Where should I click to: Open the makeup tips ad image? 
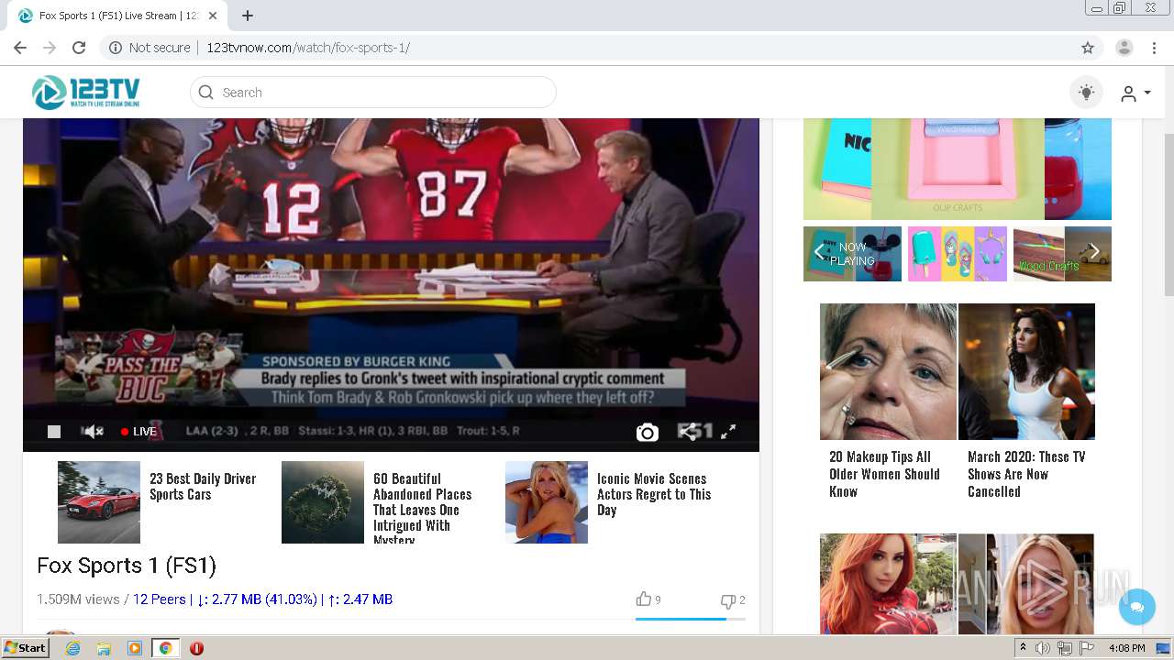tap(888, 372)
